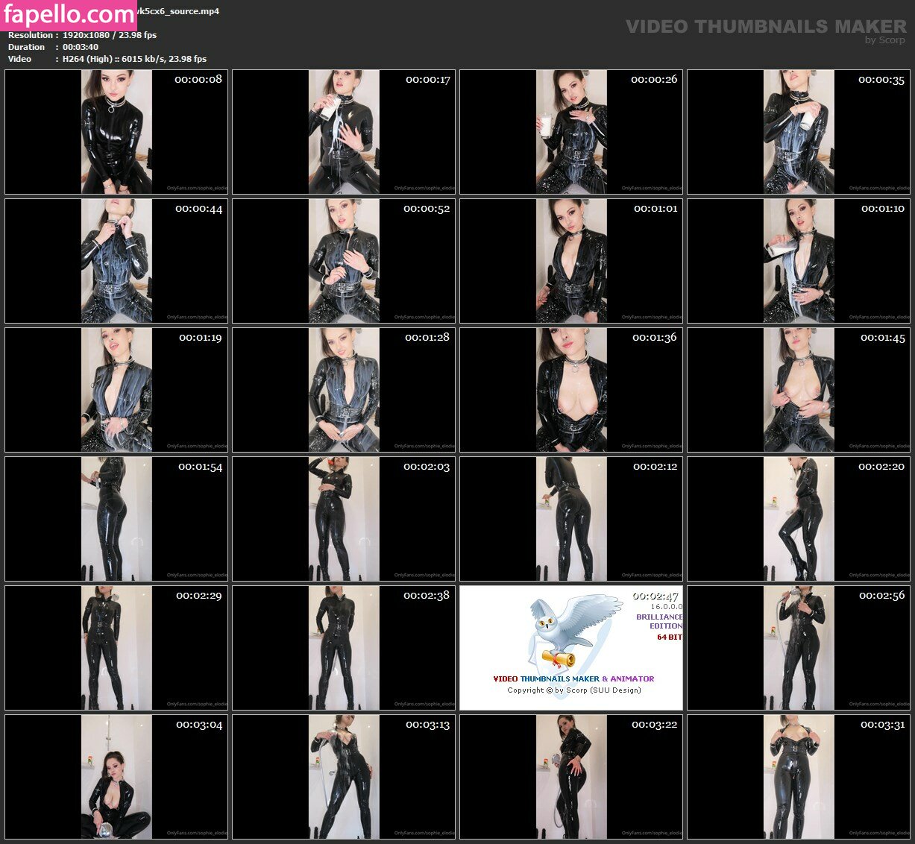Click the Video Thumbnails Maker title
The width and height of the screenshot is (915, 844).
click(x=765, y=27)
